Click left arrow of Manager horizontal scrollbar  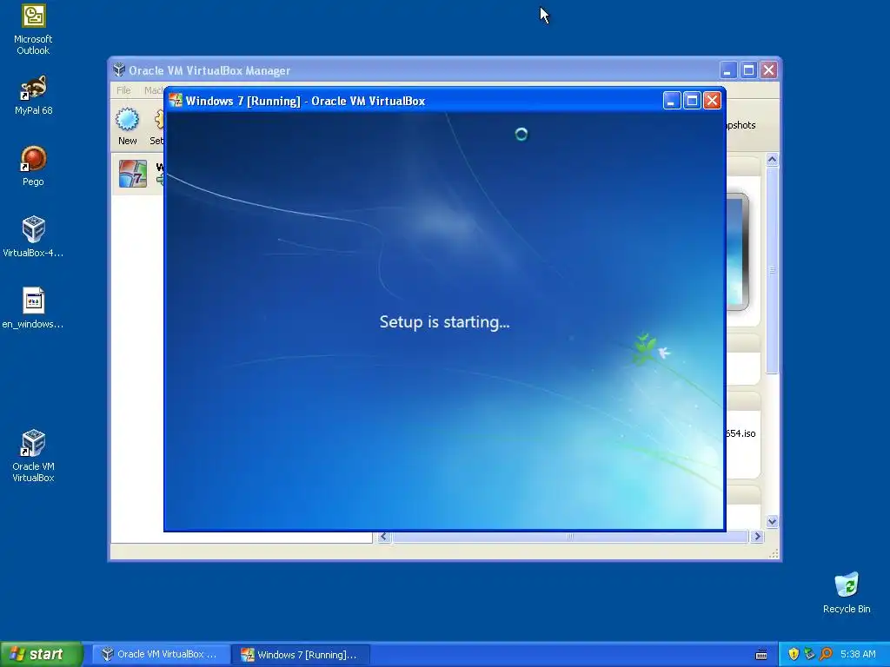[383, 536]
